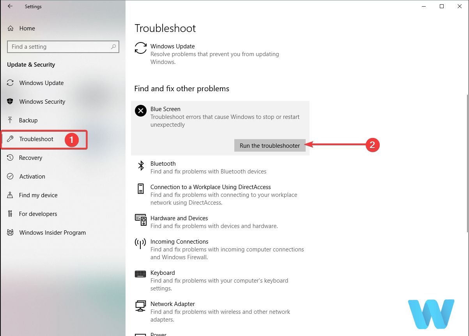Click the Keyboard troubleshooter icon
Image resolution: width=469 pixels, height=336 pixels.
[140, 274]
